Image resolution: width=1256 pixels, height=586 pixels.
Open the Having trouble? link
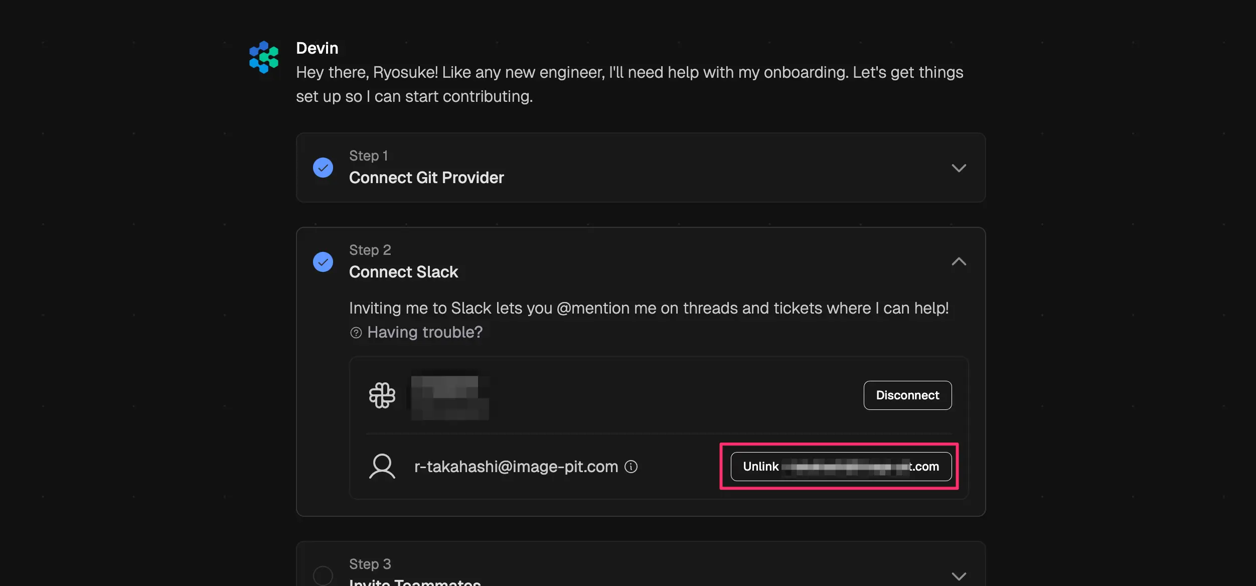click(424, 332)
